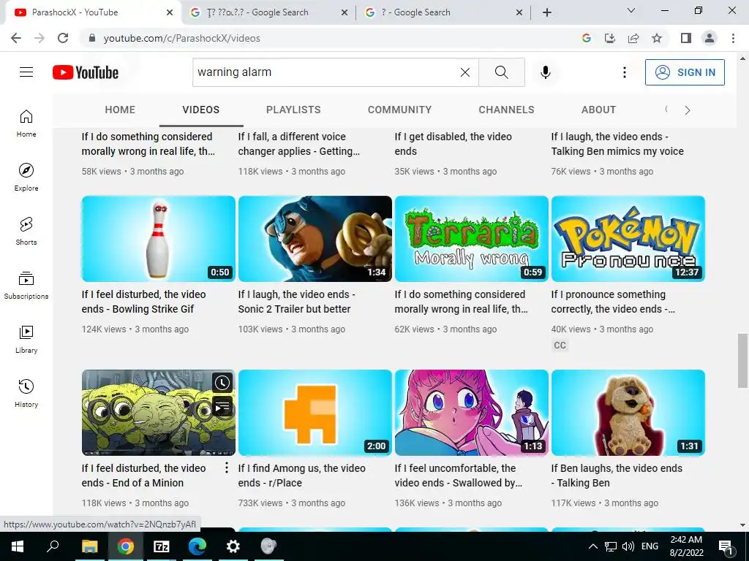The height and width of the screenshot is (561, 749).
Task: Open action menu for End of a Minion video
Action: click(x=227, y=468)
